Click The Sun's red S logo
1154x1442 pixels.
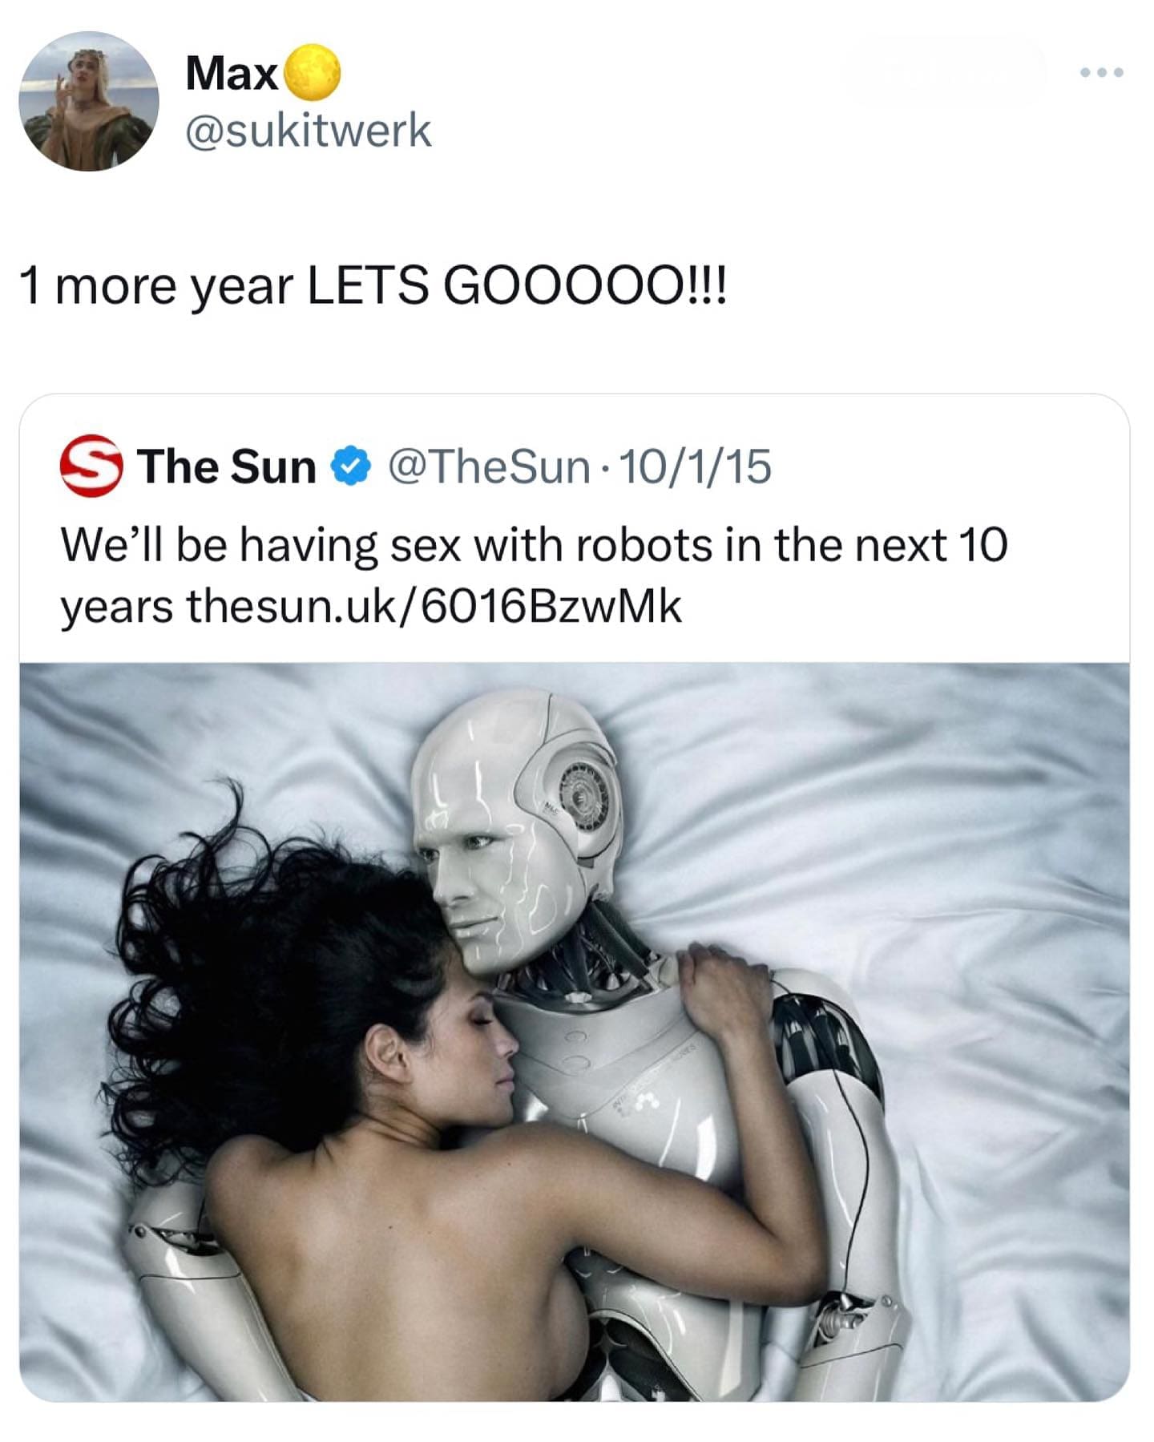point(91,466)
